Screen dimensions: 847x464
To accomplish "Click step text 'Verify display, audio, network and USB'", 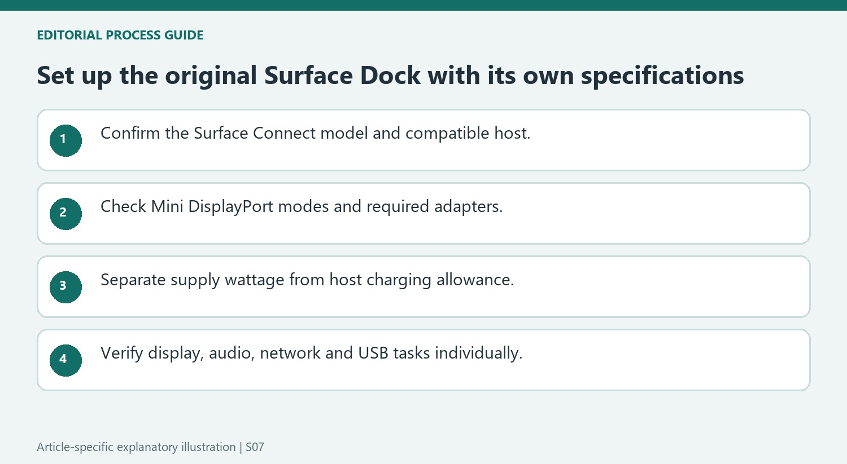I will pos(312,353).
